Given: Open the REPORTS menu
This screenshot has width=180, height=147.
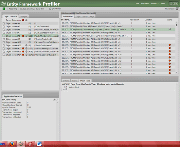Looking at the screenshot, I should pos(155,4).
